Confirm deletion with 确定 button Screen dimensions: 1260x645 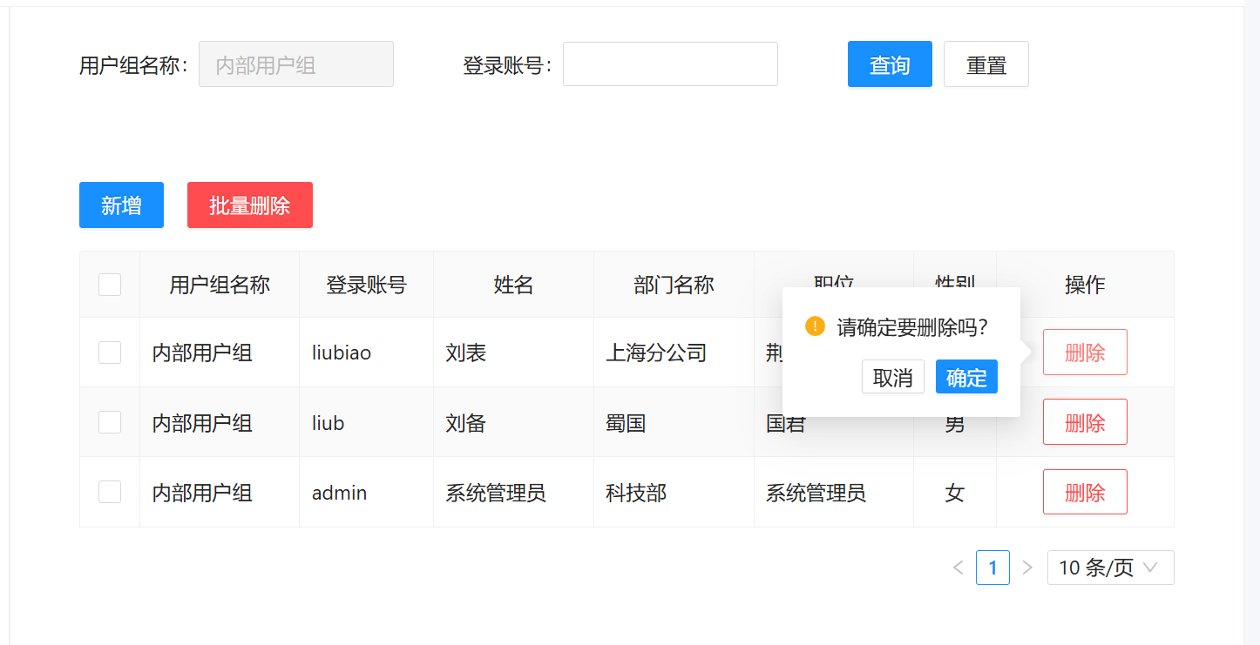(x=965, y=377)
